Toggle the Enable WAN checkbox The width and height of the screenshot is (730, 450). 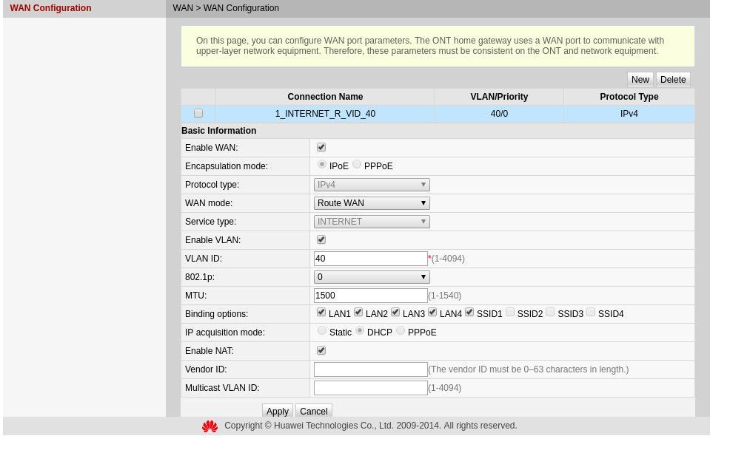point(321,147)
